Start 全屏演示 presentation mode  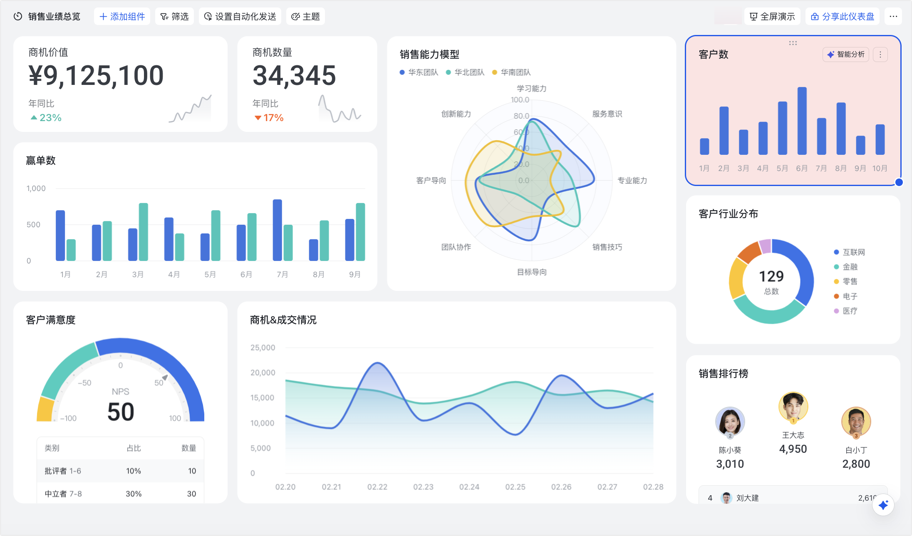pos(772,17)
